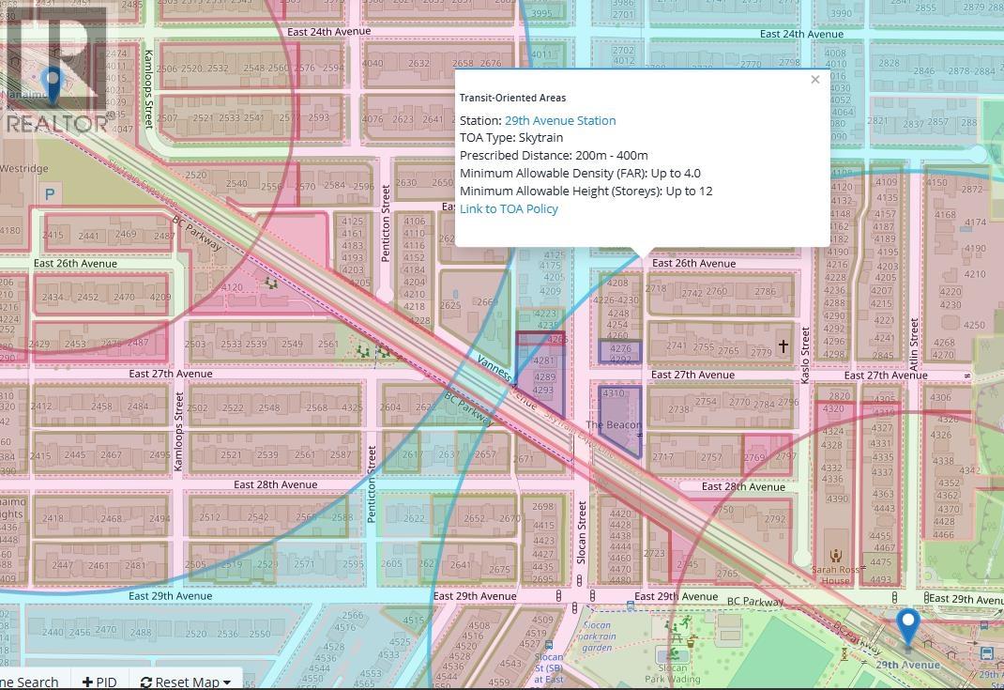The height and width of the screenshot is (690, 1004).
Task: Click the 29th Avenue station name label
Action: [907, 665]
